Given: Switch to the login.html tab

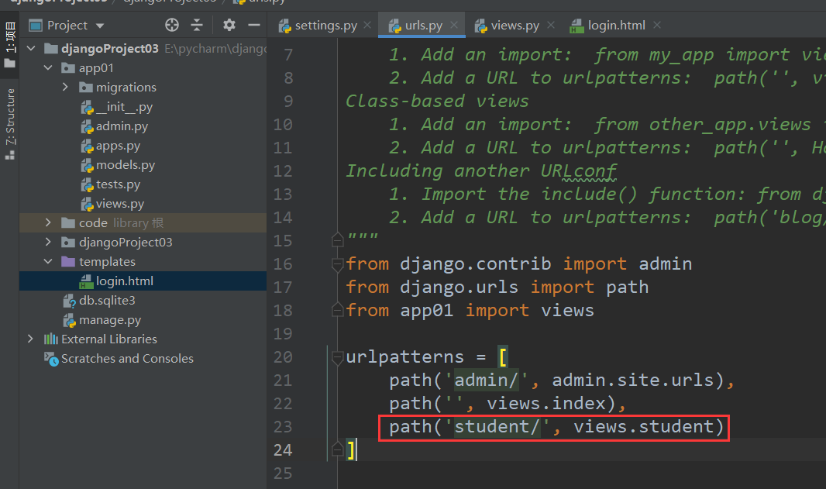Looking at the screenshot, I should (616, 26).
